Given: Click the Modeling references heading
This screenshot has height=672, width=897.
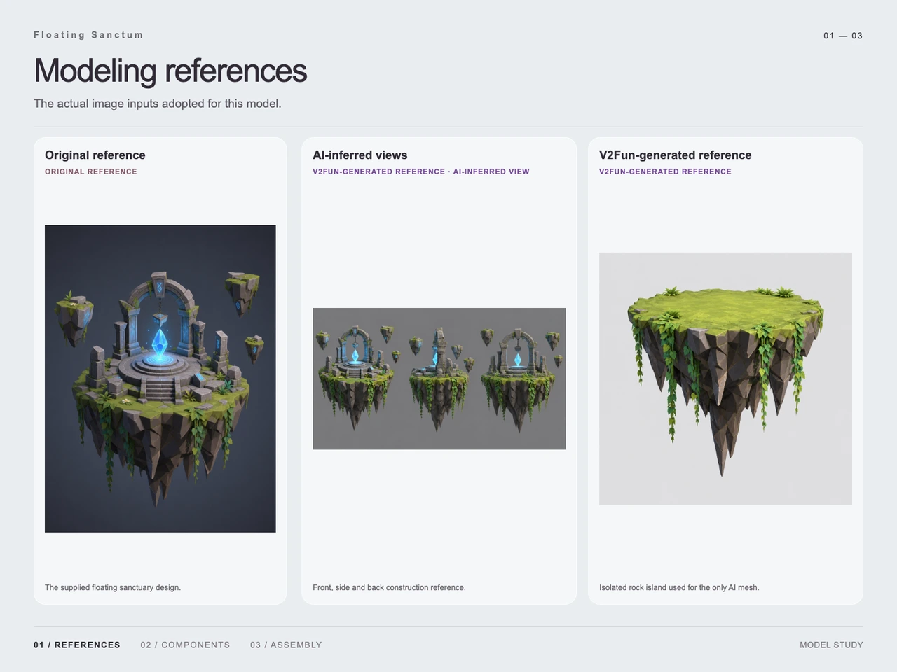Looking at the screenshot, I should point(170,71).
